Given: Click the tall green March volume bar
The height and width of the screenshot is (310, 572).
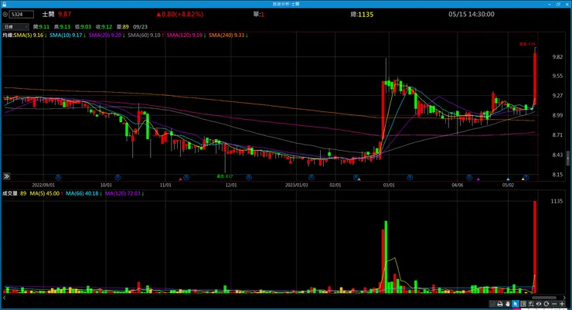Looking at the screenshot, I should tap(386, 257).
